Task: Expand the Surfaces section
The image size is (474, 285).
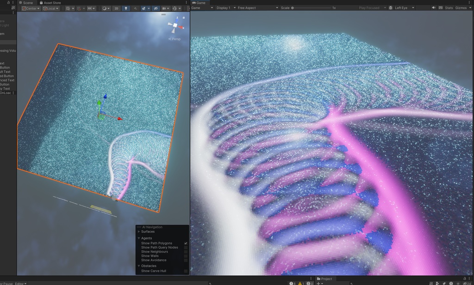Action: point(138,232)
